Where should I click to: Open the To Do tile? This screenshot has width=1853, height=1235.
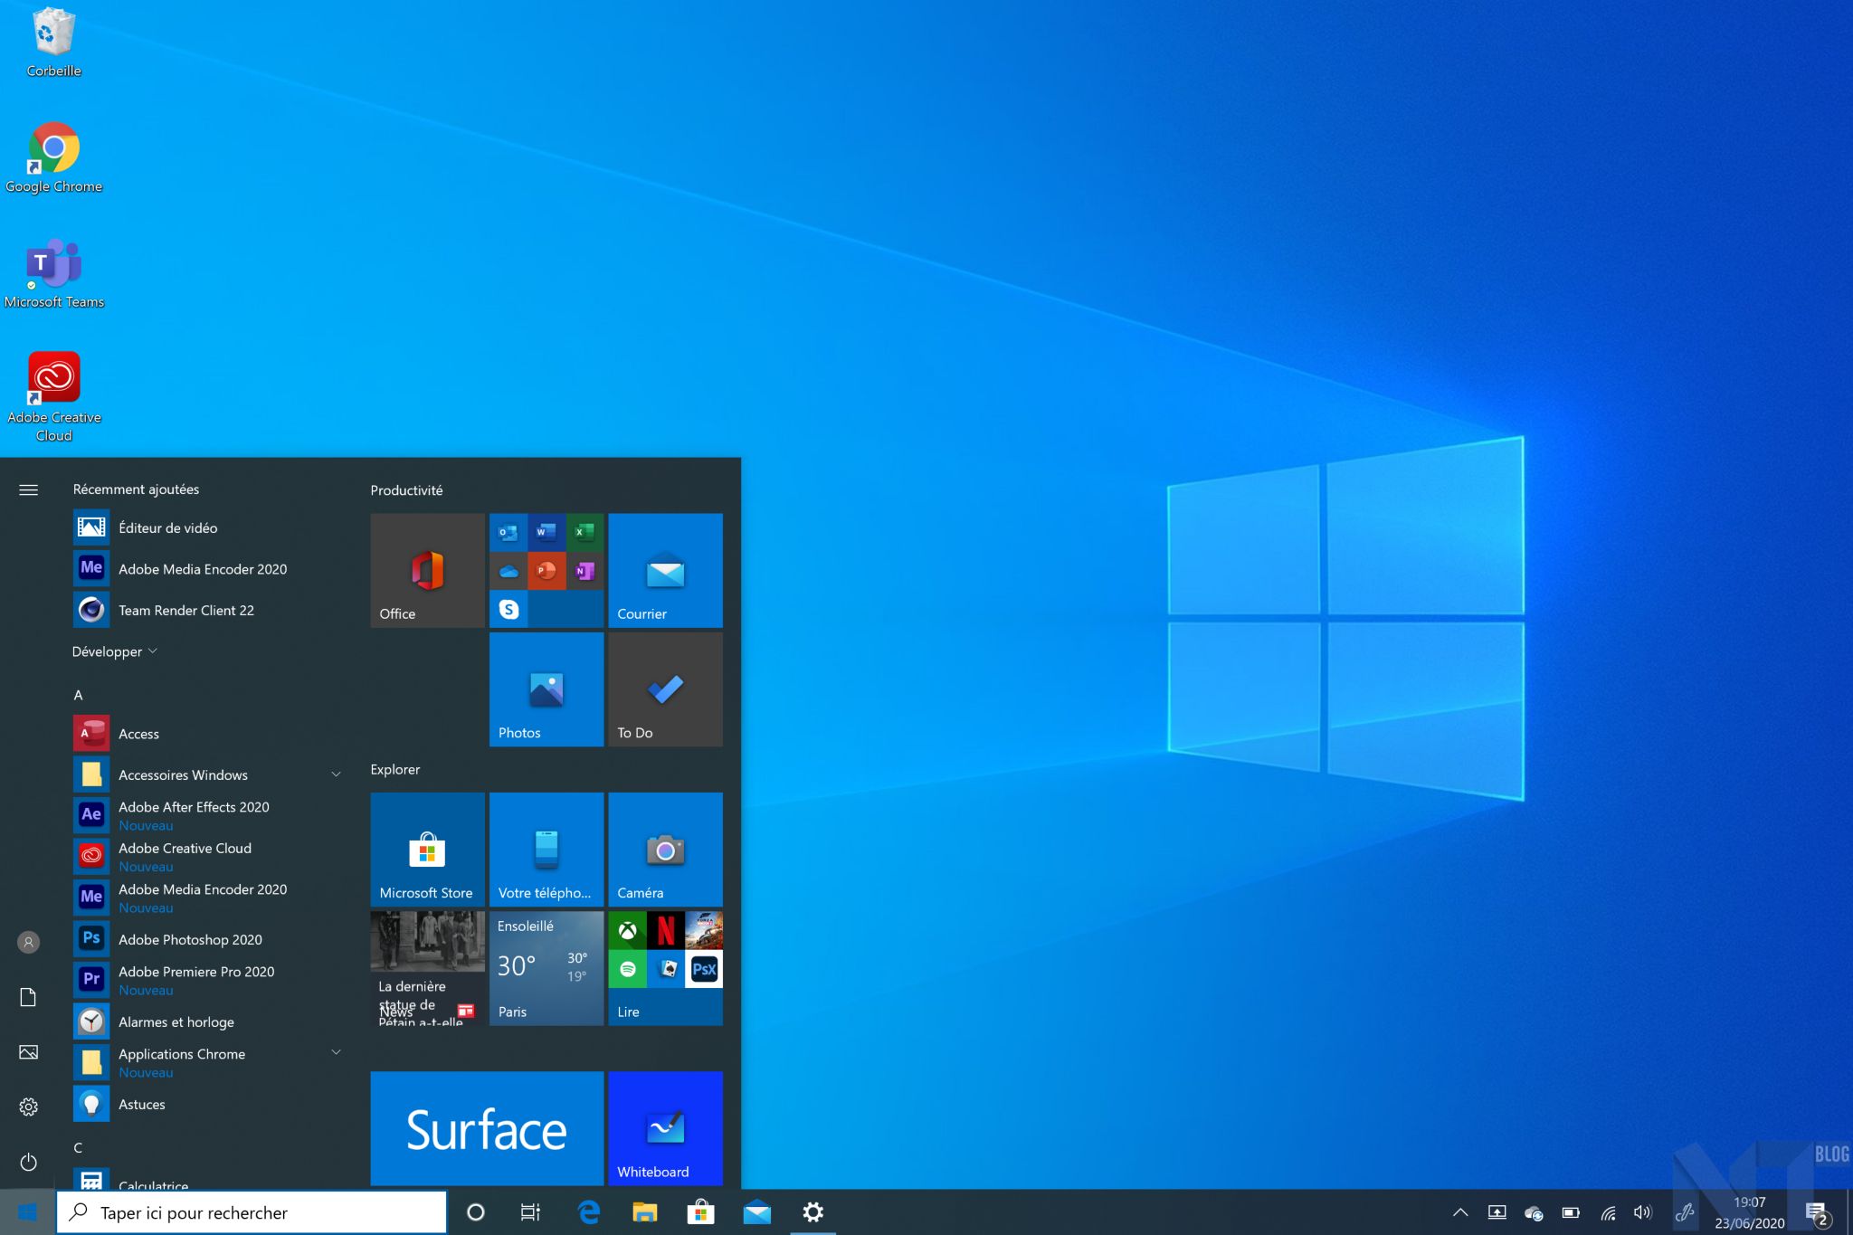point(665,689)
